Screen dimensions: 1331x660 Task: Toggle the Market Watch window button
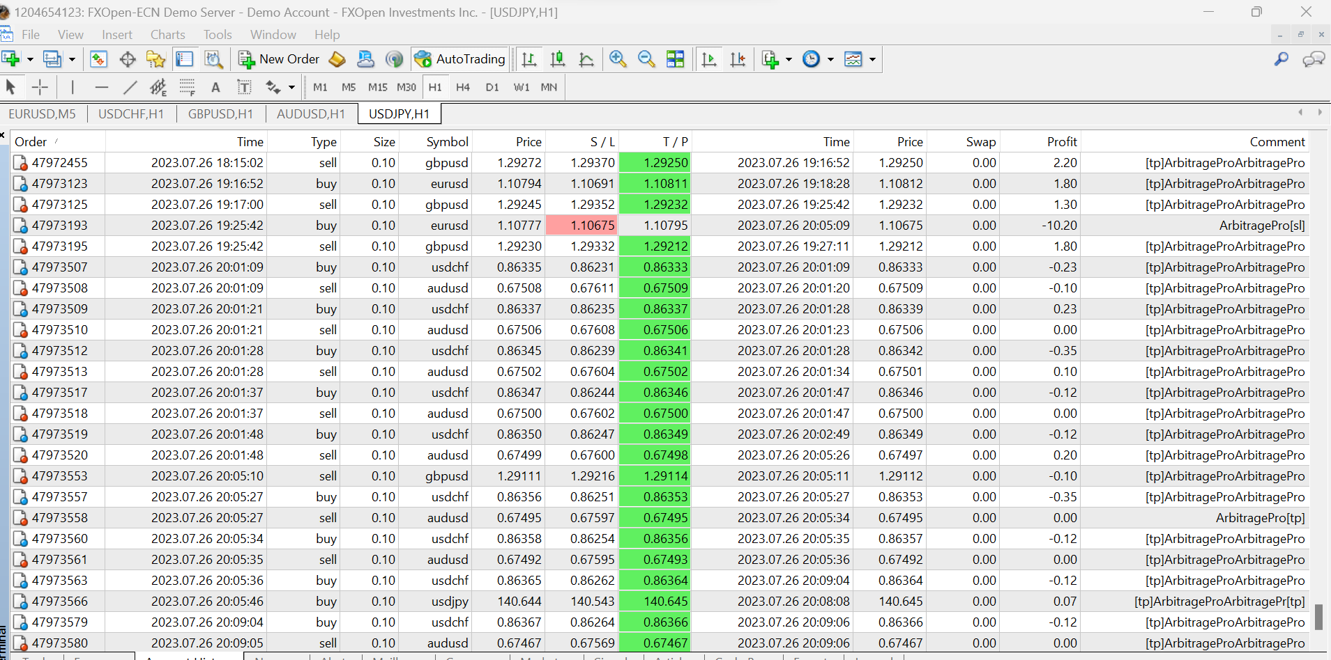[x=98, y=59]
